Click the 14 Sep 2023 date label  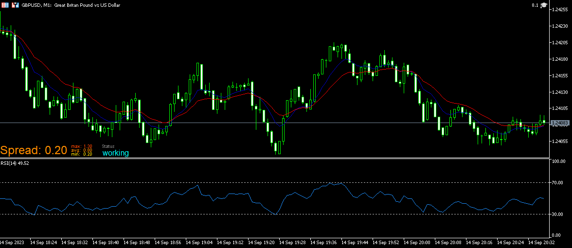tap(13, 242)
